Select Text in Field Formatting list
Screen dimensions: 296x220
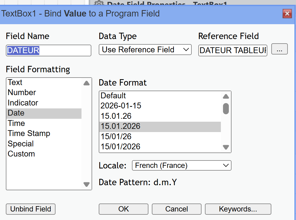(x=15, y=82)
